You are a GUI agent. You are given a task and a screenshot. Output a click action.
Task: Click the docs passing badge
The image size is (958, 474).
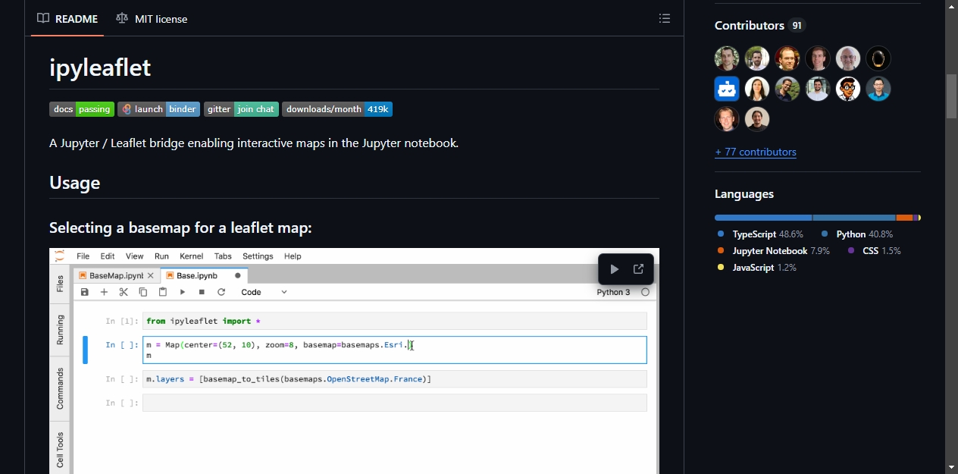coord(82,109)
